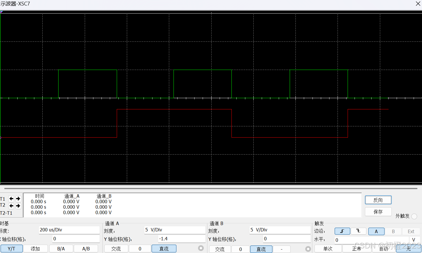Select Y/T display mode

click(12, 249)
